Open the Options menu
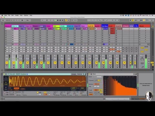Viewport: 155px width, 116px height. point(26,15)
